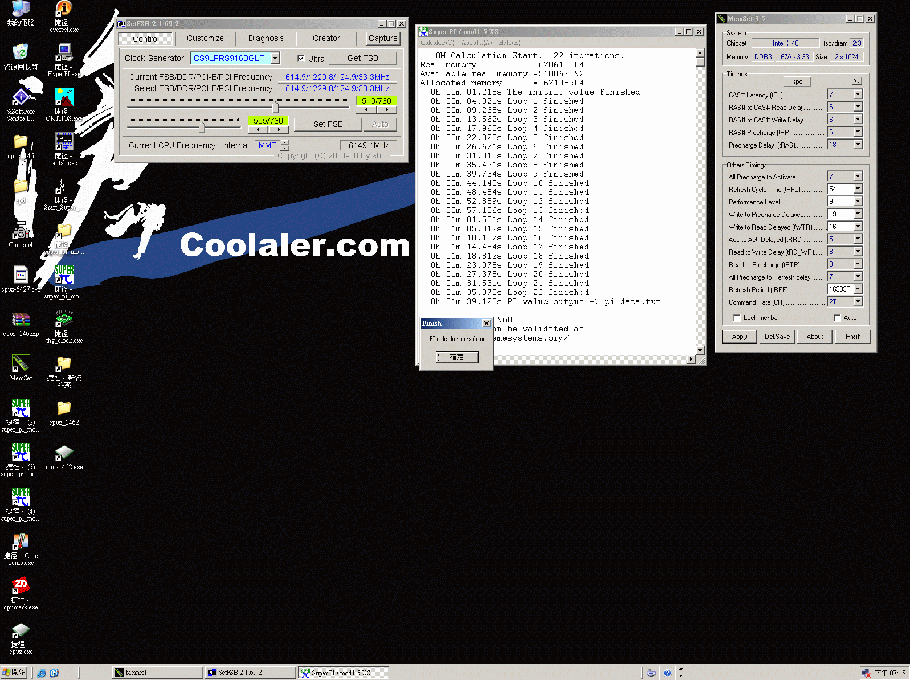
Task: Click the Exit button in MemSet
Action: [852, 337]
